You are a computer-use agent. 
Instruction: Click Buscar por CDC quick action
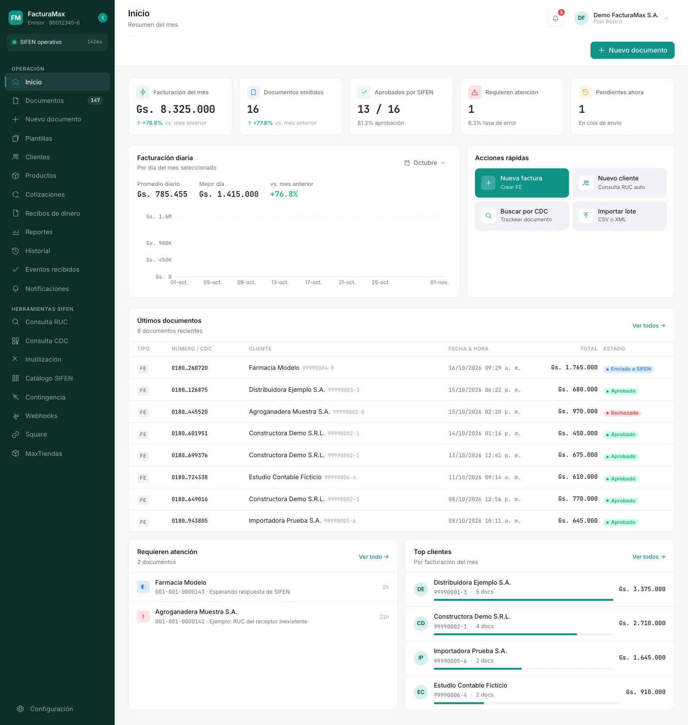tap(522, 216)
